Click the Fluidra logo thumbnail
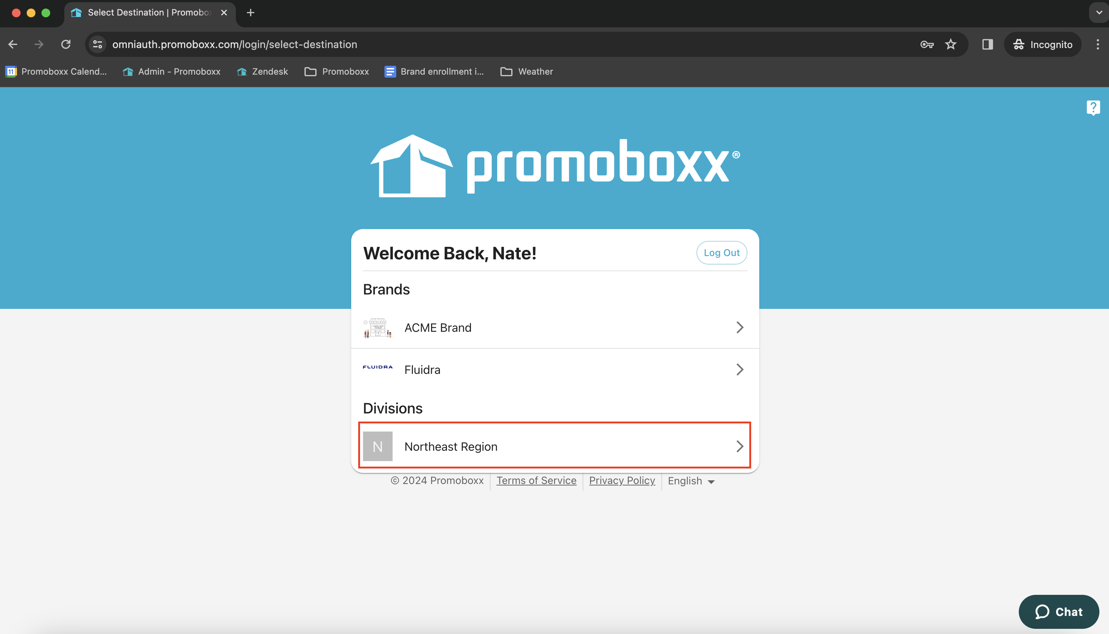Image resolution: width=1109 pixels, height=634 pixels. coord(378,367)
